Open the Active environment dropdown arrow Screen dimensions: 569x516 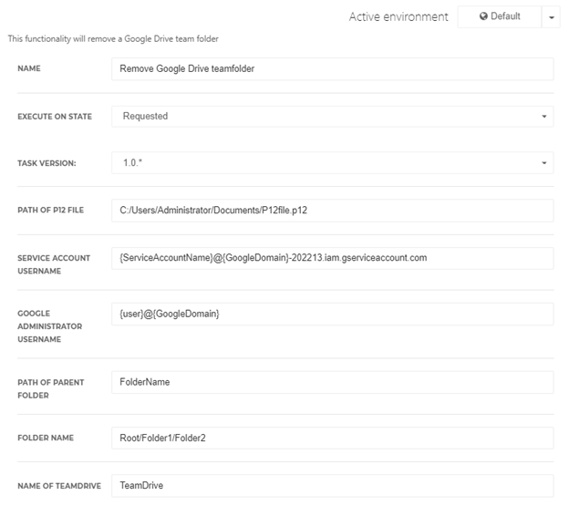(551, 17)
